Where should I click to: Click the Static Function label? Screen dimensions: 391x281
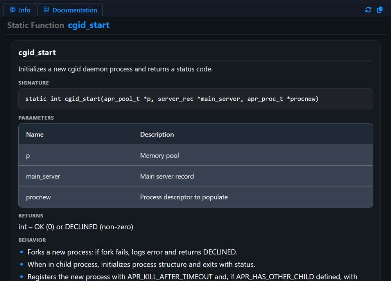(x=36, y=25)
